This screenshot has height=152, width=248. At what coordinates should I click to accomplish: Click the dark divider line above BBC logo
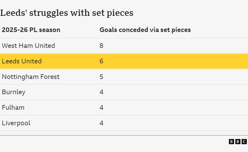124,135
